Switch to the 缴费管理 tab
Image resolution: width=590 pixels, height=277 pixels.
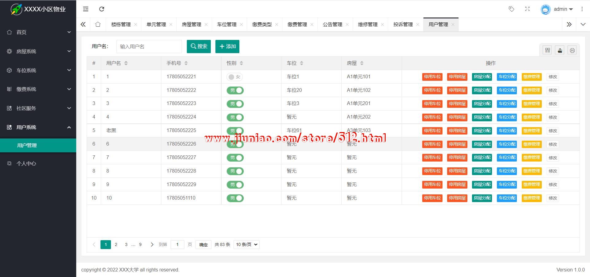tap(297, 25)
